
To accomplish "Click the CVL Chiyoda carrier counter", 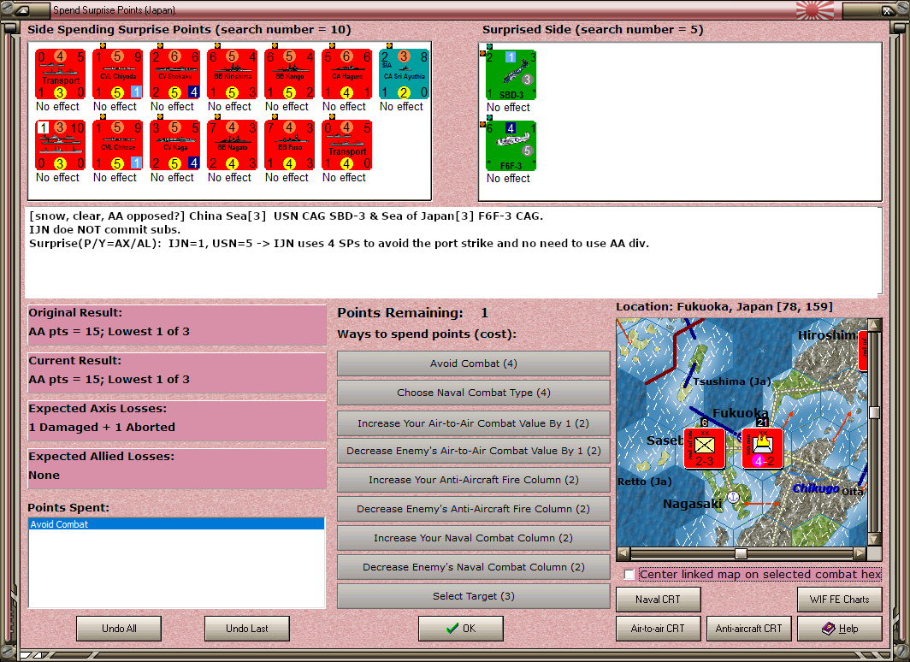I will 118,74.
